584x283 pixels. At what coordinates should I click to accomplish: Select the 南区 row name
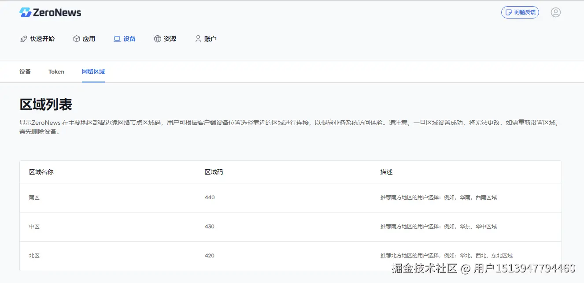pos(34,197)
